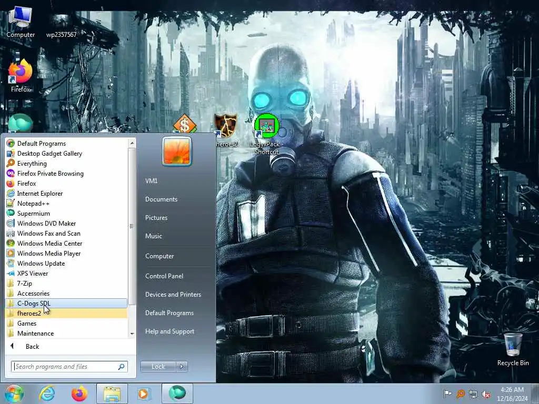Screen dimensions: 539x404
Task: Open Supermium from the taskbar
Action: pos(177,393)
